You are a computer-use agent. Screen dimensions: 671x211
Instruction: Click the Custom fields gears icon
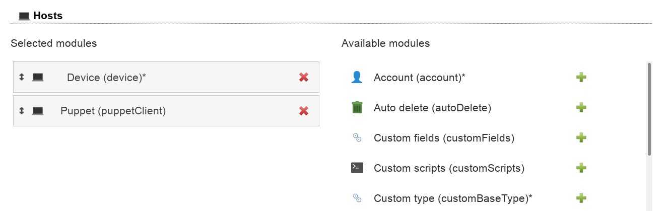click(x=357, y=137)
